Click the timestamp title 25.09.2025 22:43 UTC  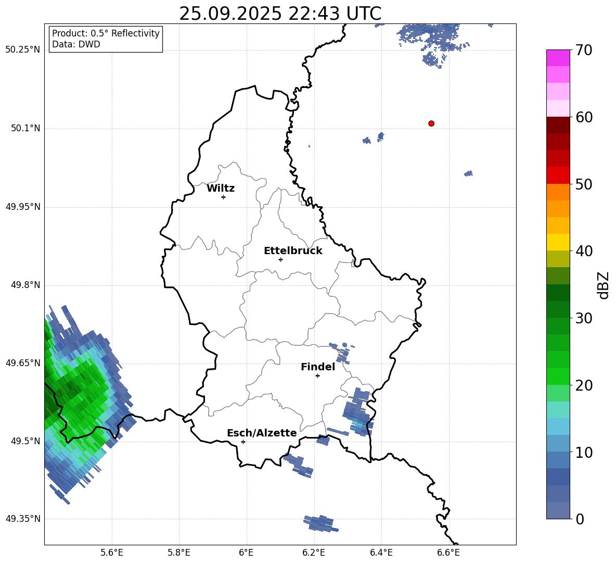coord(280,14)
